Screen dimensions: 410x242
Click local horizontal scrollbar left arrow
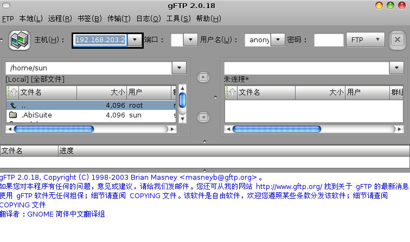(10, 129)
